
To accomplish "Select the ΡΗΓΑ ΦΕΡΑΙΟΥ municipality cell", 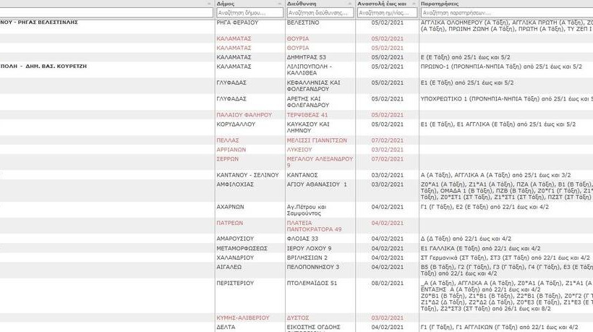I will pos(234,23).
